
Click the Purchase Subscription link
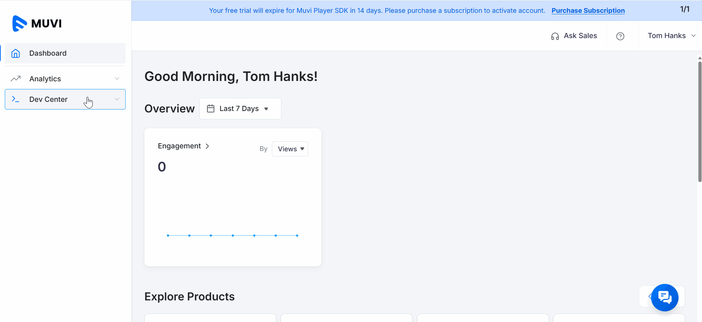click(x=588, y=11)
